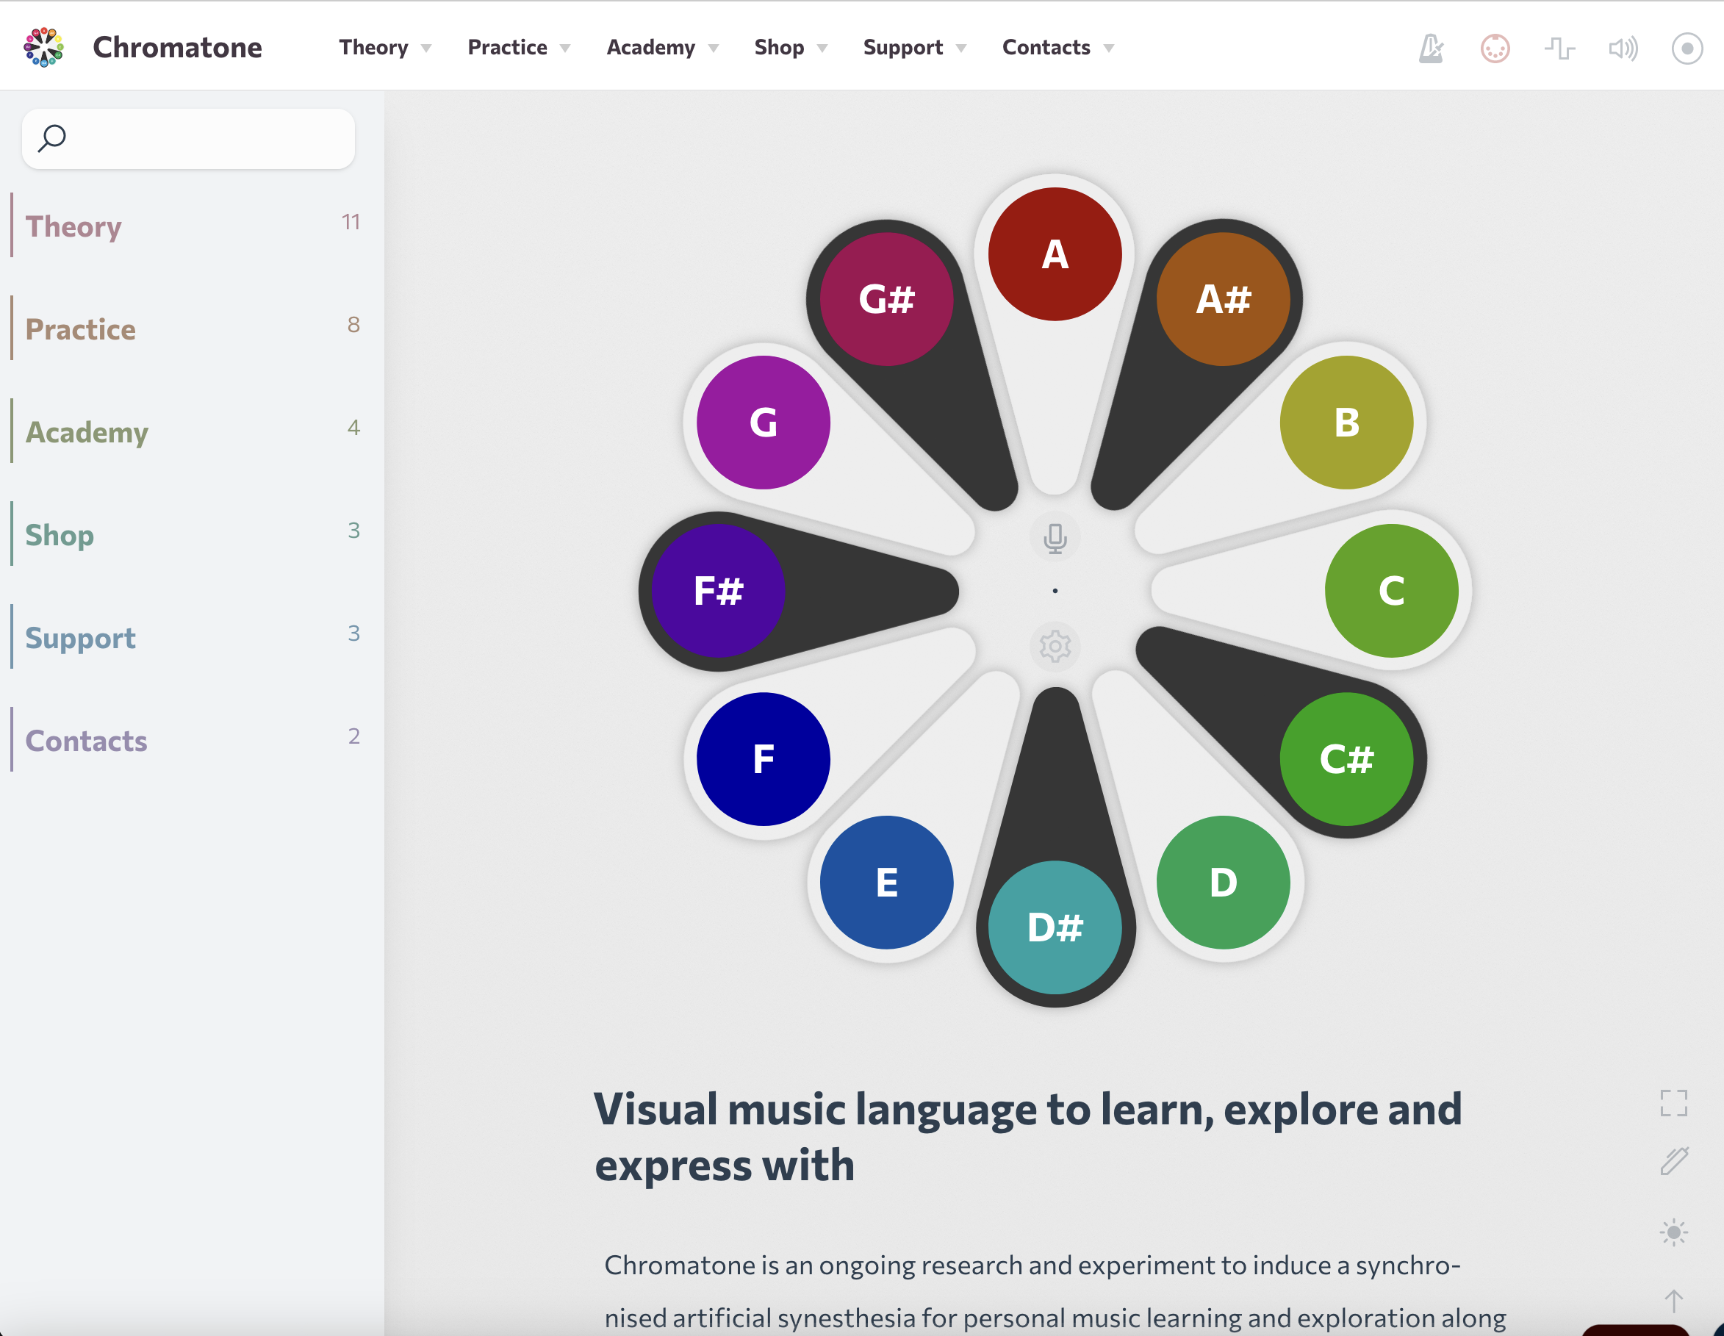The image size is (1724, 1336).
Task: Toggle the D# note on the wheel
Action: [1055, 927]
